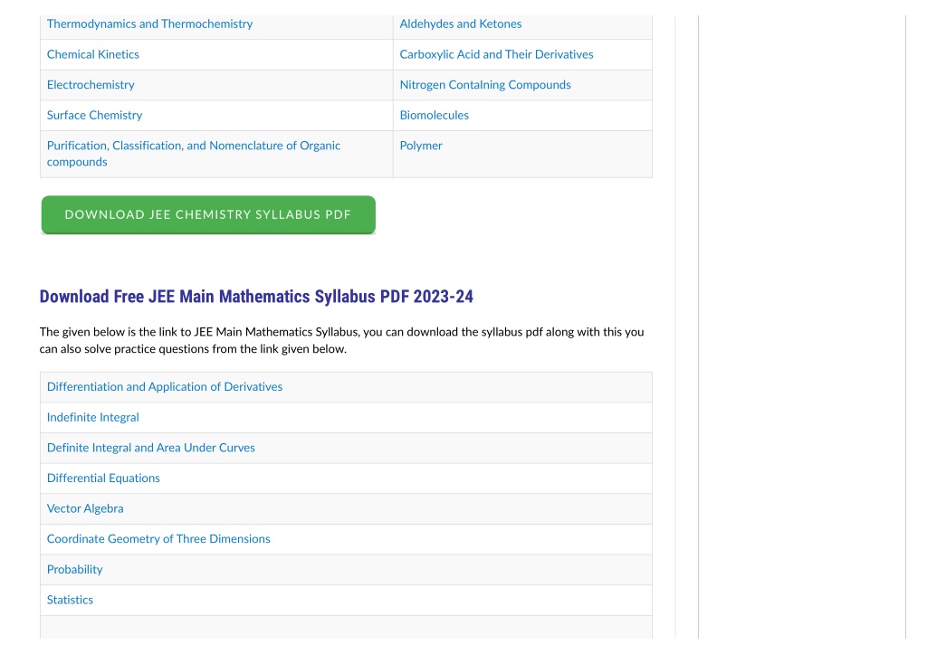This screenshot has width=927, height=654.
Task: Open Carboxylic Acid and Their Derivatives
Action: 497,54
